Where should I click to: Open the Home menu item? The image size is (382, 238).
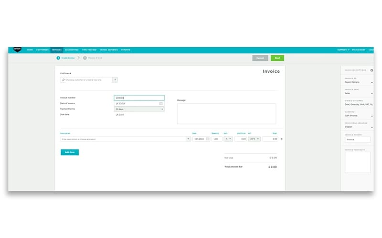(30, 50)
